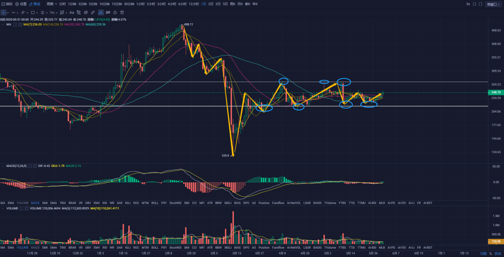Click the MA(7):236.05 legend value
504x257 pixels.
[33, 24]
